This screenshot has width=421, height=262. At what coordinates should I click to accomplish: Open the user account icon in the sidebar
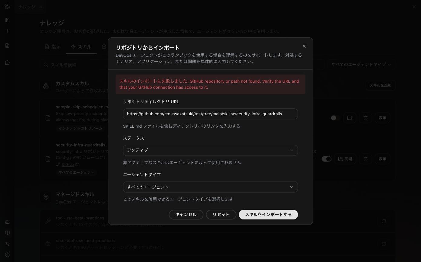(7, 255)
